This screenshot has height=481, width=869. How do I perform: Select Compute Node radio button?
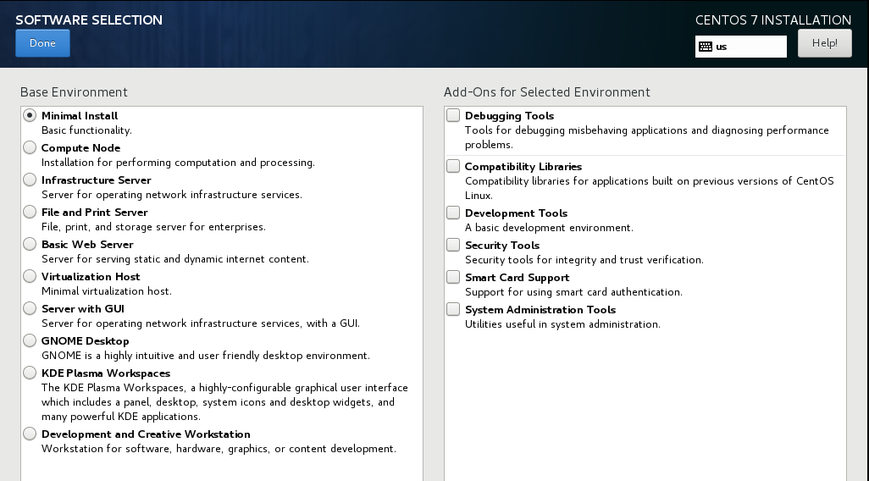click(x=30, y=147)
